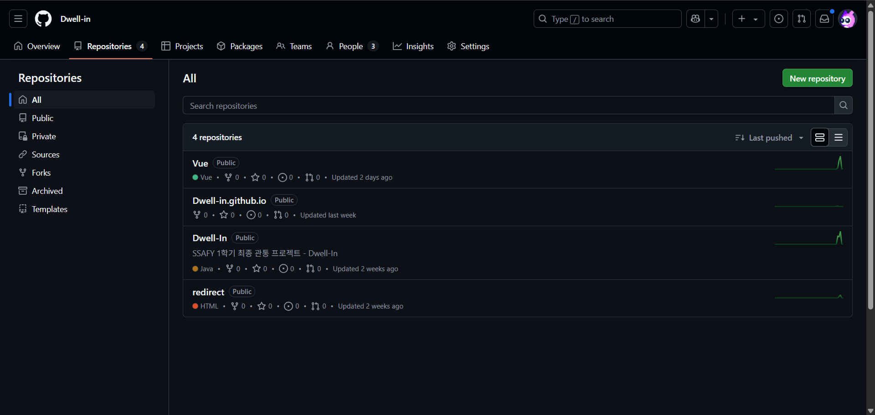Viewport: 875px width, 415px height.
Task: Open the notifications inbox
Action: pos(824,19)
